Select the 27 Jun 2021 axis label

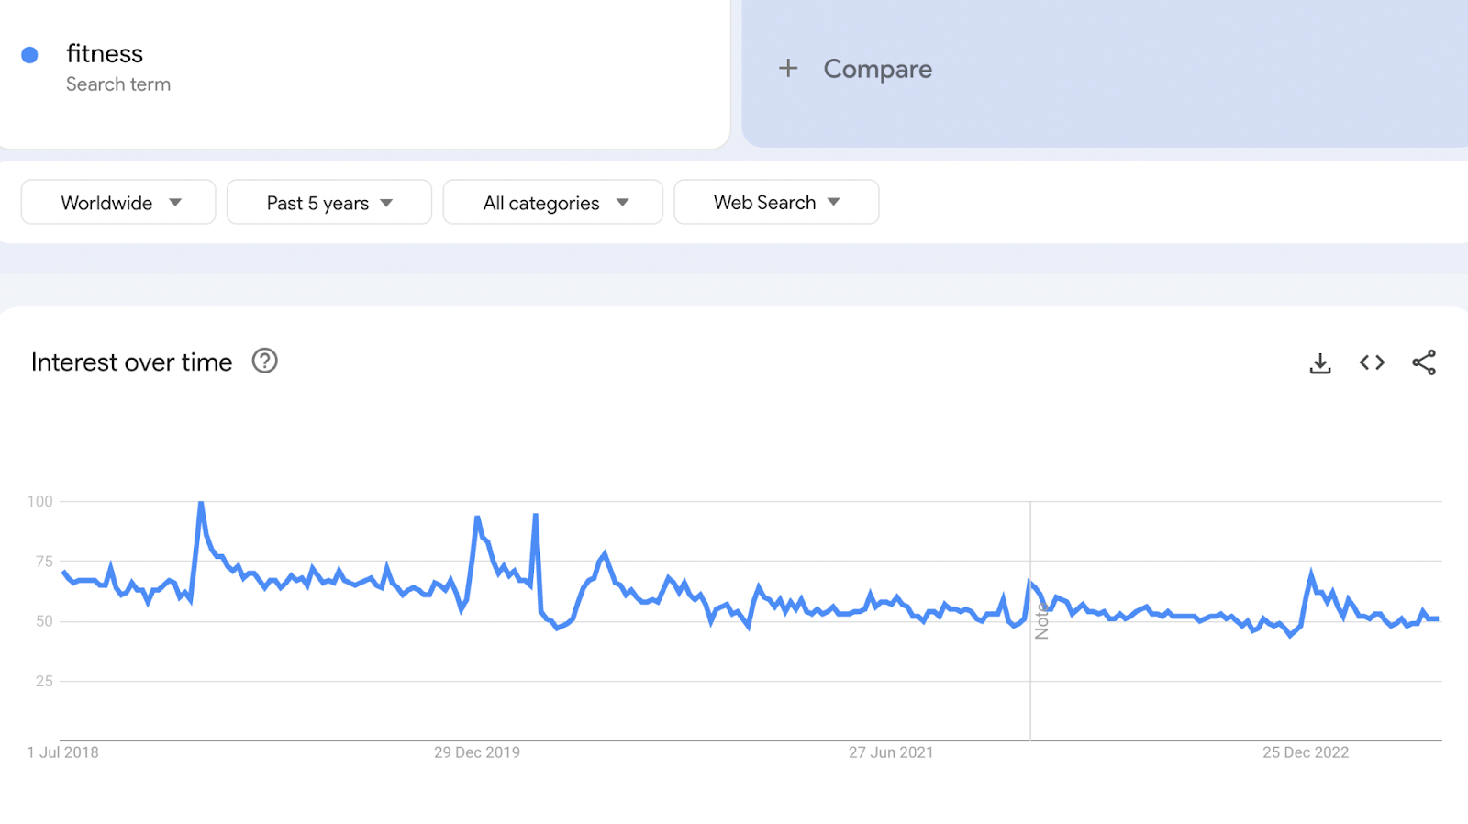pyautogui.click(x=891, y=752)
